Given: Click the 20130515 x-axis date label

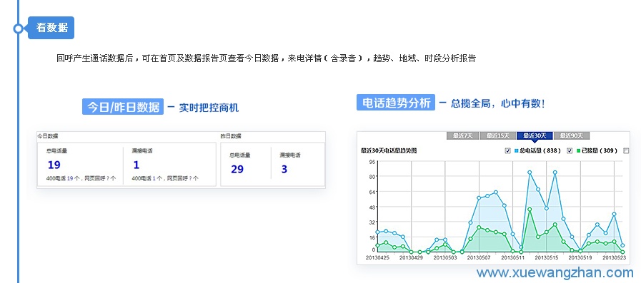Looking at the screenshot, I should coord(547,258).
